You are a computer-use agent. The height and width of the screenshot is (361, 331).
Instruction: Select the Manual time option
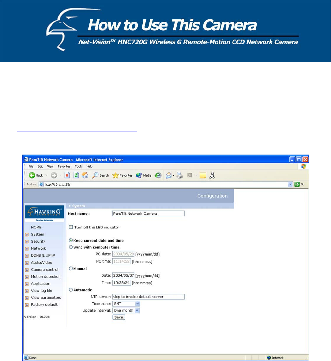(x=71, y=268)
